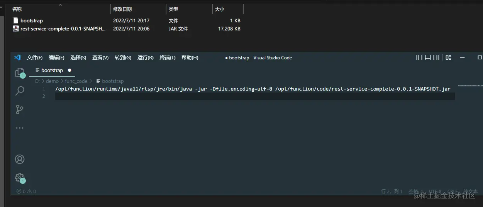This screenshot has height=207, width=483.
Task: Open the 运行(R) menu
Action: point(146,58)
